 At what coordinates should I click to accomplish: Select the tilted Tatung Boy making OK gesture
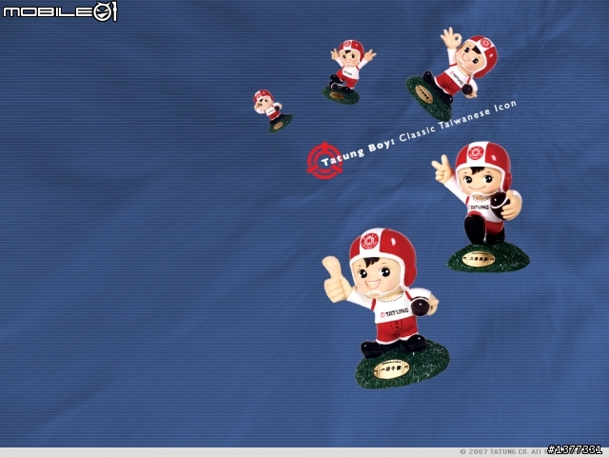pyautogui.click(x=452, y=73)
